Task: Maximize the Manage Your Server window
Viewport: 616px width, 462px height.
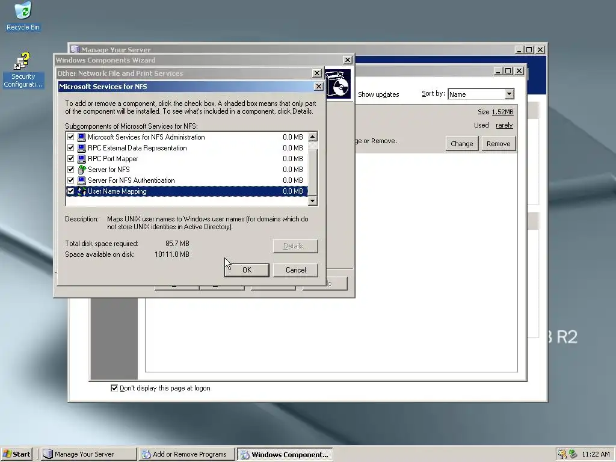Action: click(529, 50)
